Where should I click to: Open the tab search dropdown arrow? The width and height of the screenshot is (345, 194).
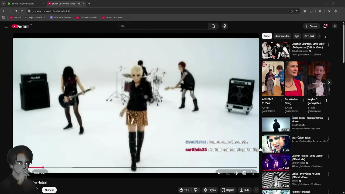pos(3,4)
